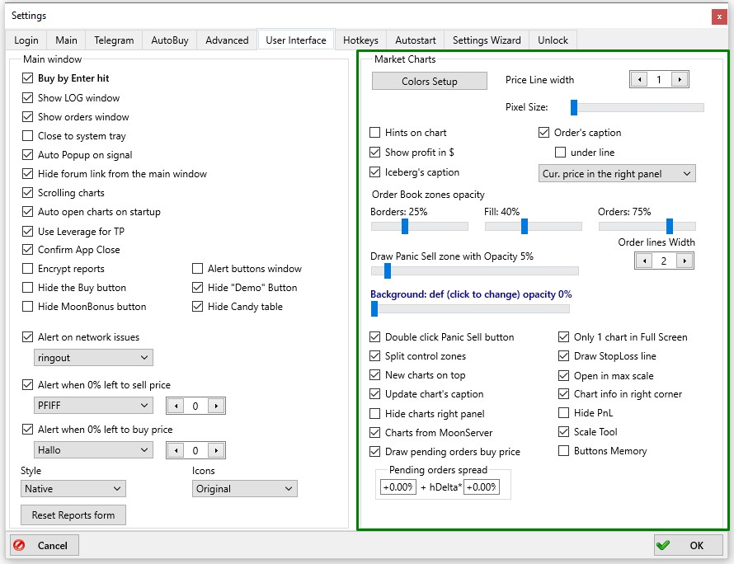Switch to the Hotkeys tab
734x564 pixels.
[360, 40]
